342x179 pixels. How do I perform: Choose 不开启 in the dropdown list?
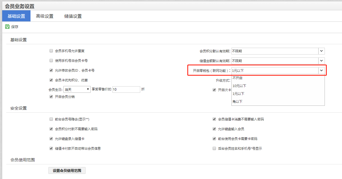tap(278, 78)
